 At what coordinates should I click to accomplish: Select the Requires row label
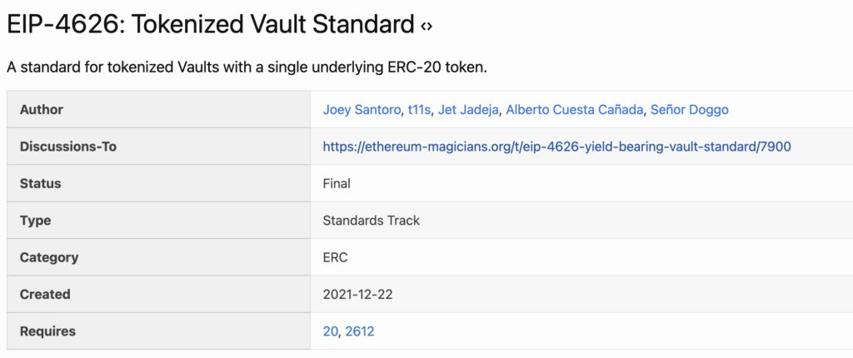tap(47, 331)
